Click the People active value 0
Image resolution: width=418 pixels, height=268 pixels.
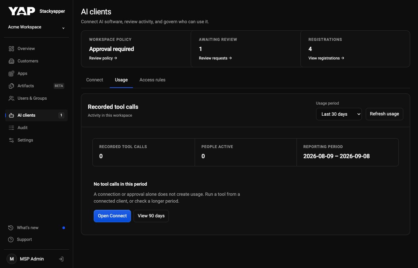[203, 156]
